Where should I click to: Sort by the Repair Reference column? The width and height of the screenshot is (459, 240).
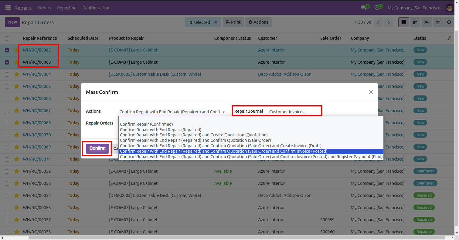click(x=40, y=38)
